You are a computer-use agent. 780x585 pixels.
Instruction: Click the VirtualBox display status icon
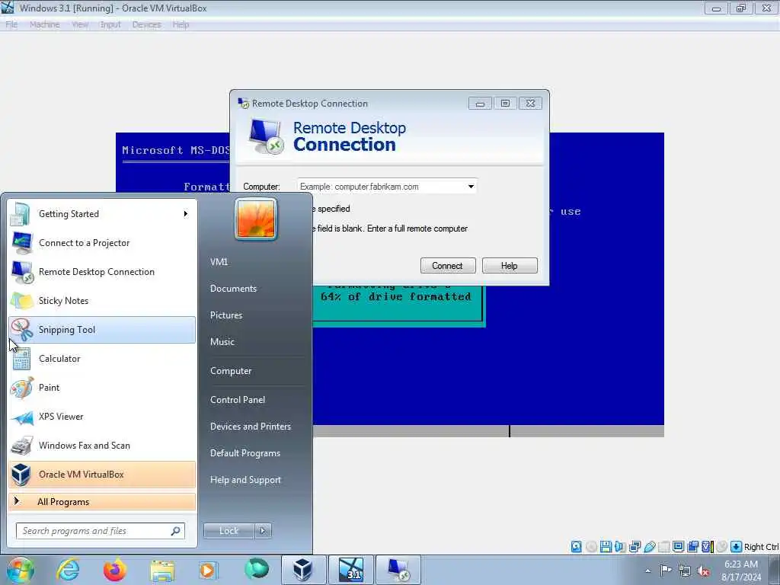click(x=678, y=547)
